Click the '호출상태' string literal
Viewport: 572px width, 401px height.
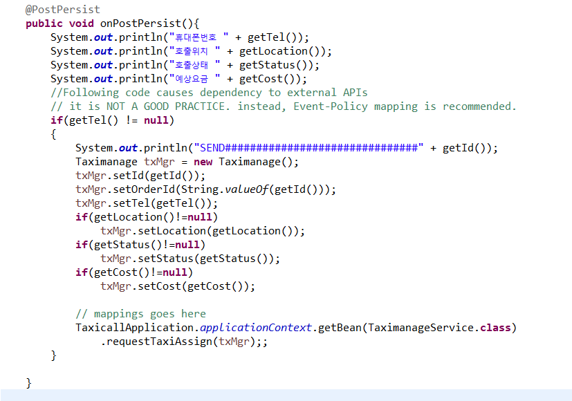[195, 65]
